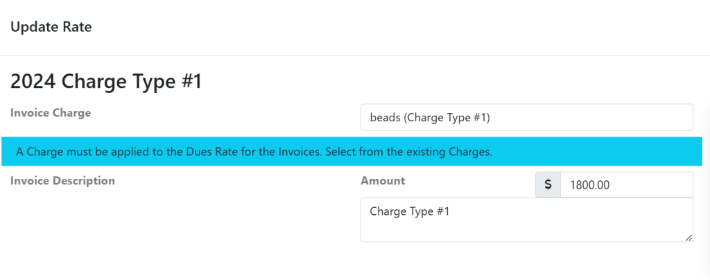
Task: Focus the Invoice Description text area
Action: 526,220
